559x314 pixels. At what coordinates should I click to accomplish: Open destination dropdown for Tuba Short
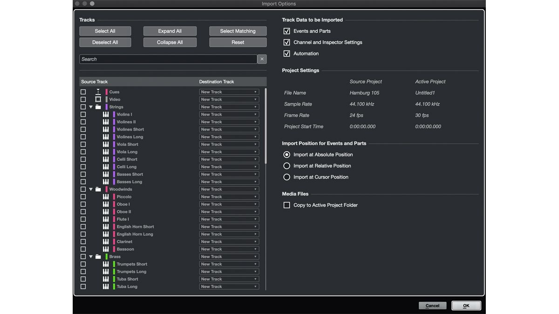coord(229,279)
